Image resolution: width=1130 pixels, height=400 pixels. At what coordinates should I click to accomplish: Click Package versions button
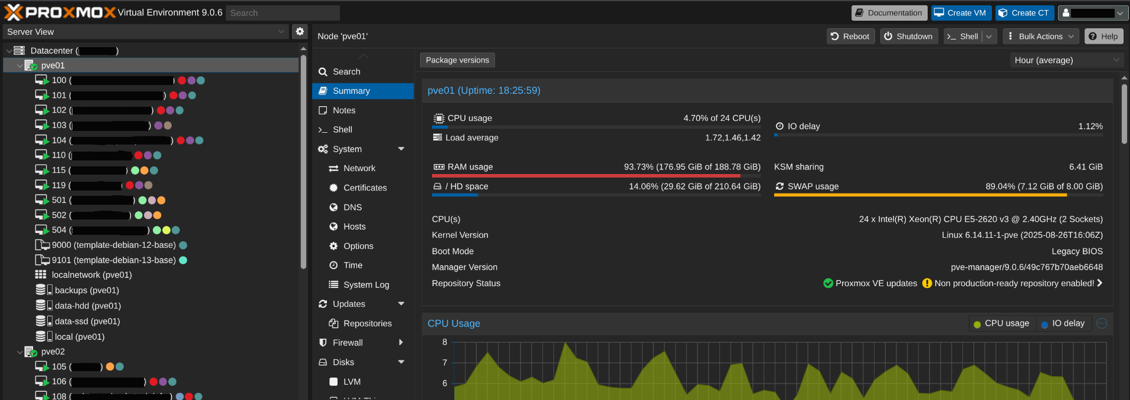457,60
